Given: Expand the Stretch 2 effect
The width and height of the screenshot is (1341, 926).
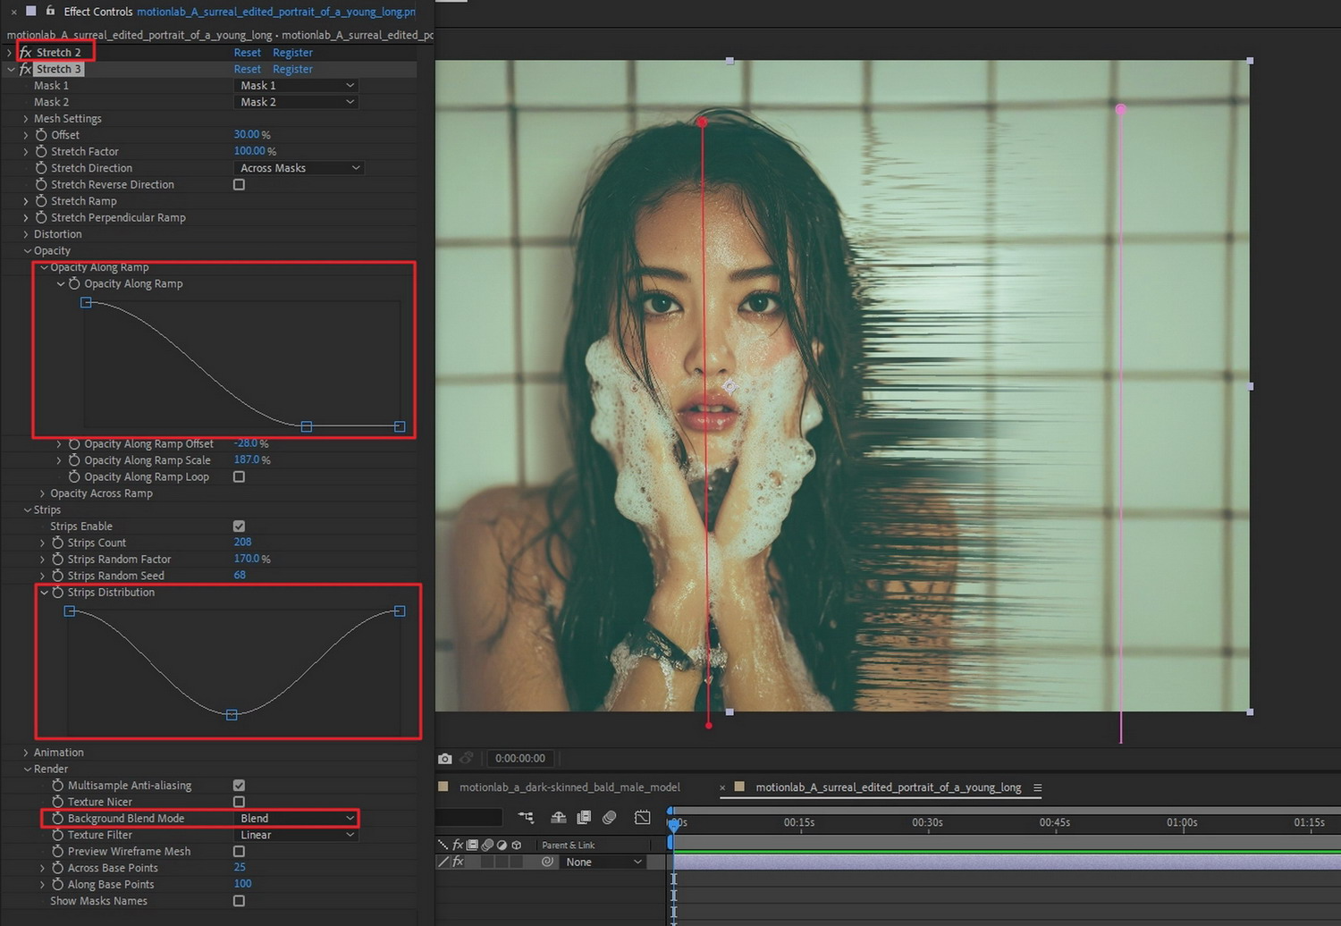Looking at the screenshot, I should tap(10, 53).
